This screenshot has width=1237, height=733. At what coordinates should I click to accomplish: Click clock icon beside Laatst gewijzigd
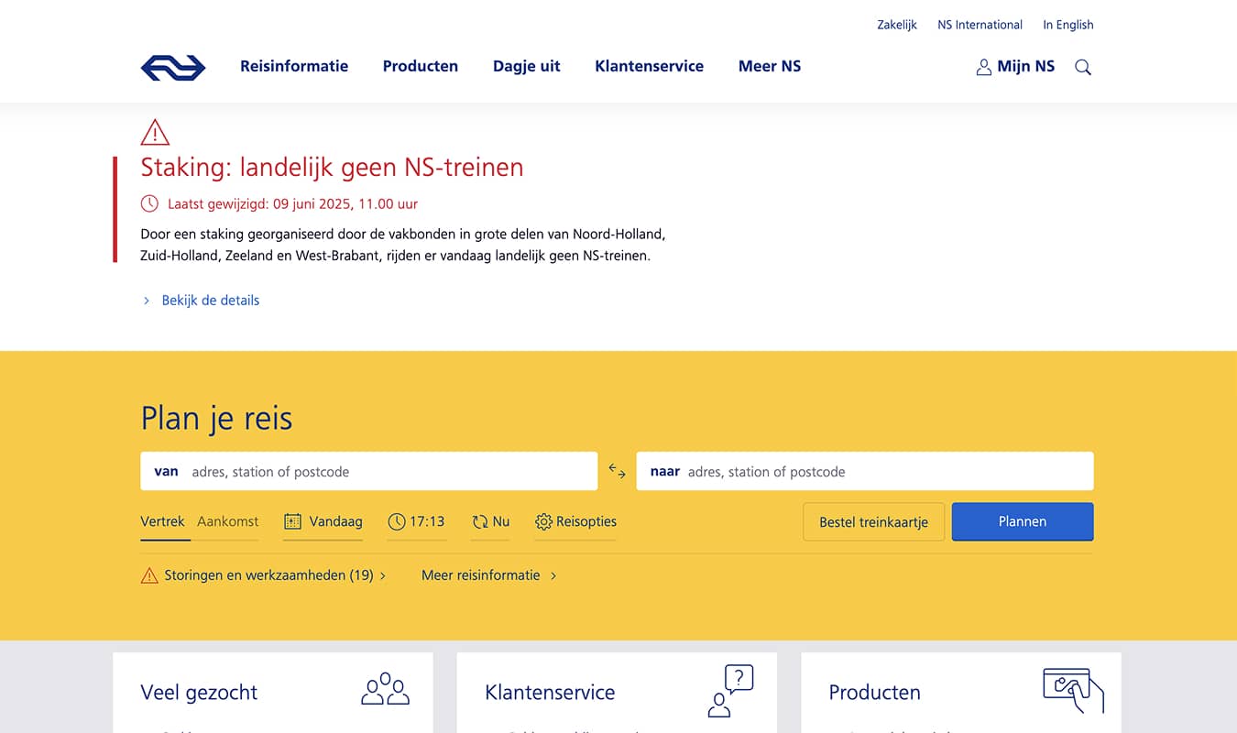pos(149,203)
